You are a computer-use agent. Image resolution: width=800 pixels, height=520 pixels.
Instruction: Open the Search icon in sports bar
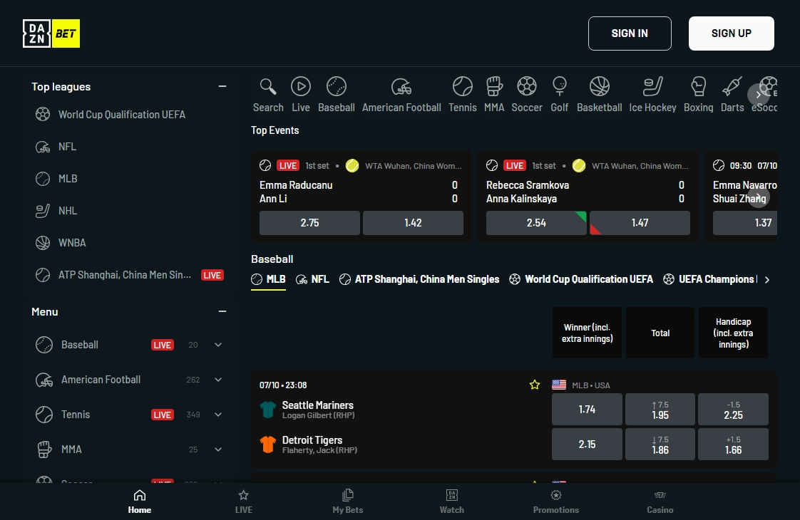[268, 87]
